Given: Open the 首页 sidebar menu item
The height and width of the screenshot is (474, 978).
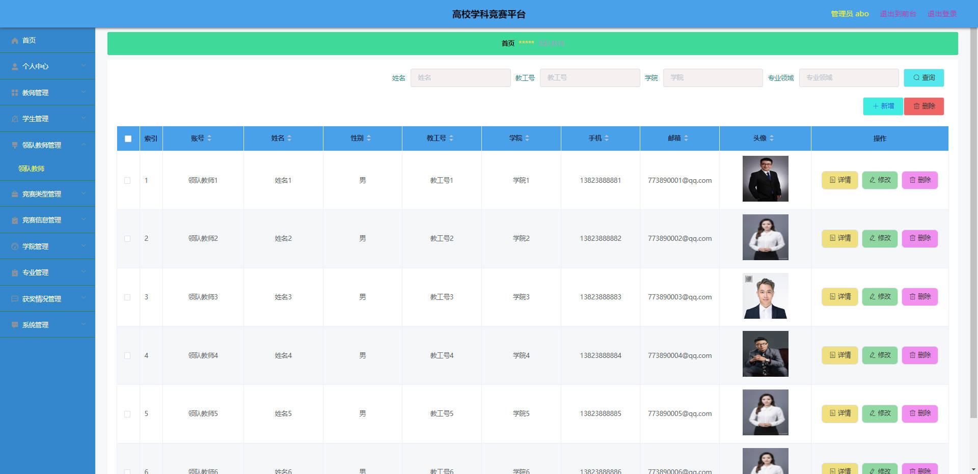Looking at the screenshot, I should [x=47, y=40].
